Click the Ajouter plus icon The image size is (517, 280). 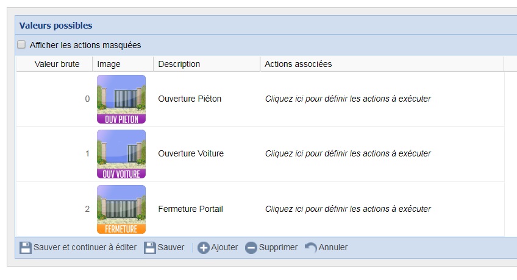(x=204, y=248)
